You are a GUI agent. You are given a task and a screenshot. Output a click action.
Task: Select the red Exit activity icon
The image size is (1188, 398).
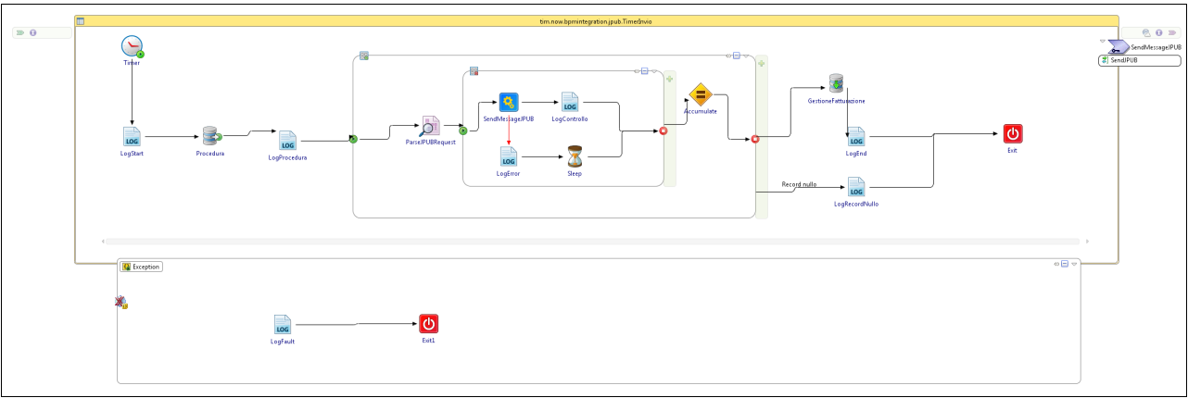[1012, 134]
